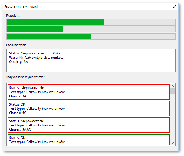The height and width of the screenshot is (156, 184).
Task: Select the partially visible OK result at the bottom
Action: tap(89, 140)
